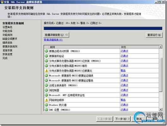
Task: Open 已通过 status link for 群集远程访问权限
Action: pos(124,51)
